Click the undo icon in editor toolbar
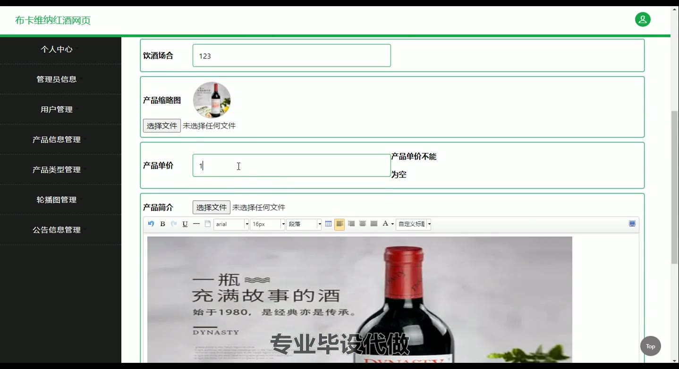679x369 pixels. pyautogui.click(x=151, y=224)
